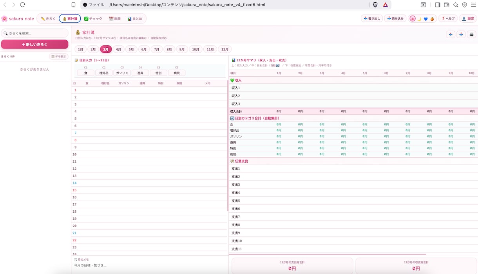Open the 年表 tab

[115, 19]
